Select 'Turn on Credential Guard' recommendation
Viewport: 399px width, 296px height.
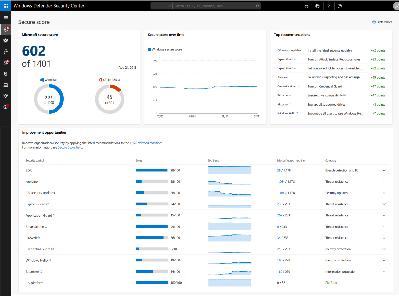pyautogui.click(x=325, y=86)
